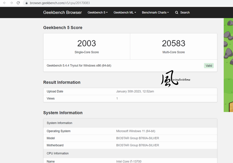Click the browser back arrow

4,3
